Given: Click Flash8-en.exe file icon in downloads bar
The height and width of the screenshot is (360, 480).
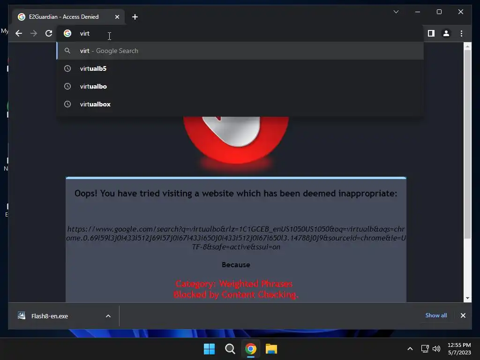Looking at the screenshot, I should tap(22, 315).
